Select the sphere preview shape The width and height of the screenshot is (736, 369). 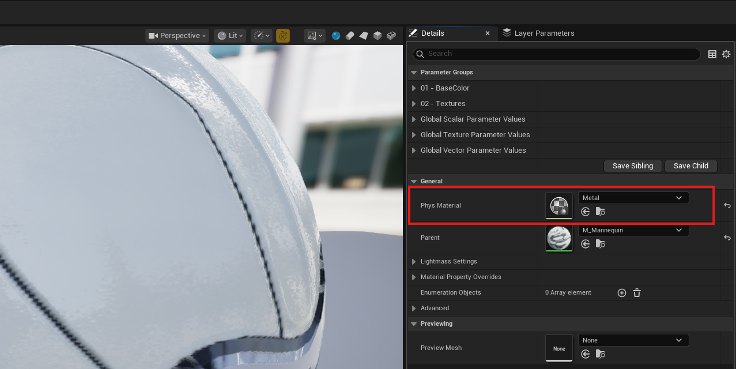[336, 36]
